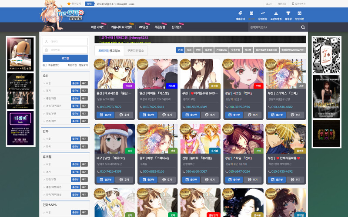The image size is (348, 217).
Task: Click phone icon beside 050-6882-0166
Action: coord(141,171)
